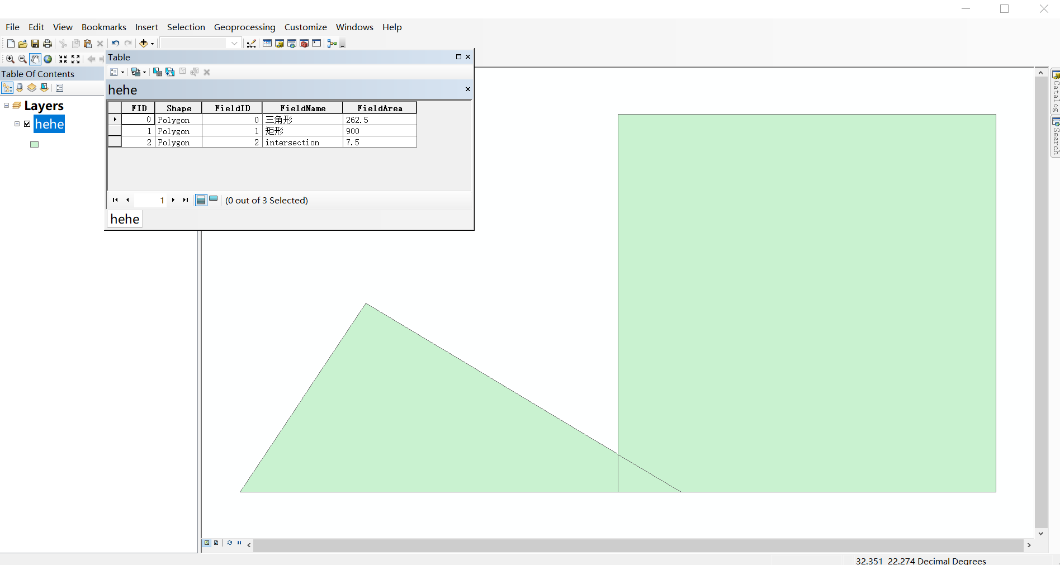Select List By Source icon
1060x565 pixels.
pyautogui.click(x=20, y=88)
